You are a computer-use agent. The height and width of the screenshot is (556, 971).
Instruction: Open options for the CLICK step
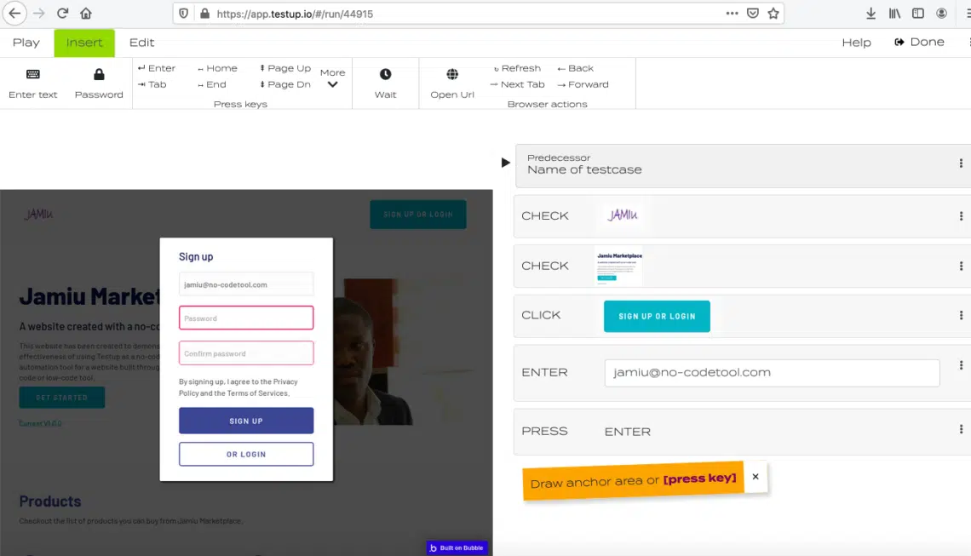[961, 315]
